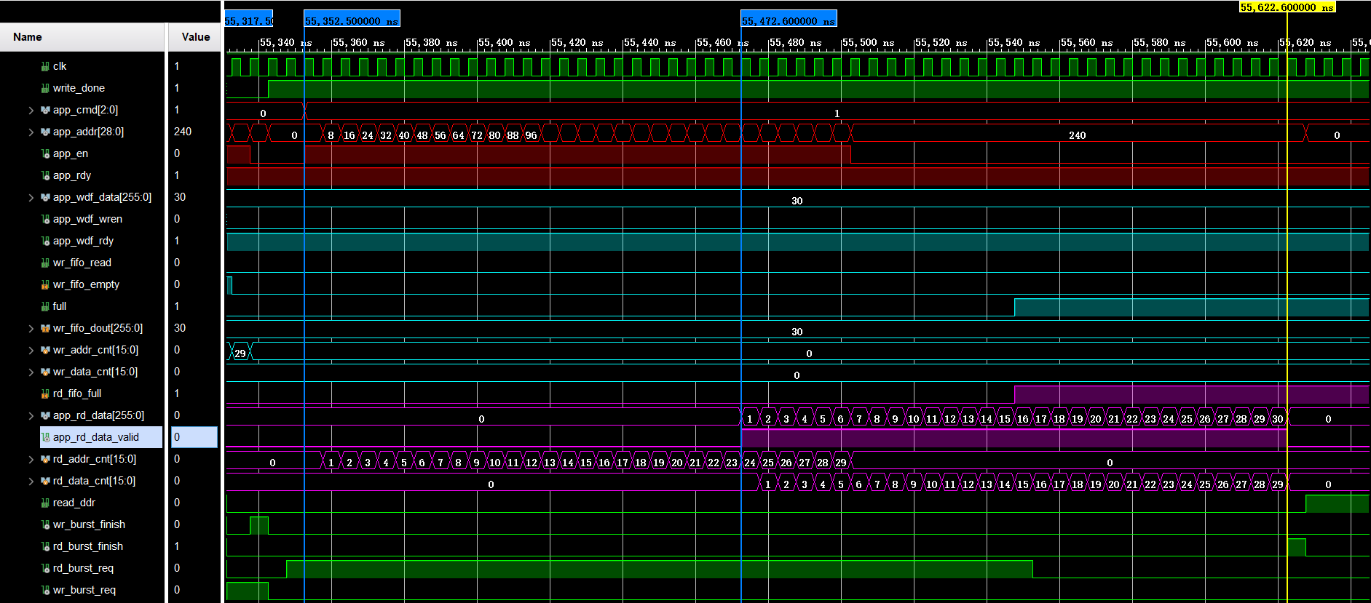The width and height of the screenshot is (1371, 603).
Task: Select the rd_burst_finish signal name
Action: pos(88,546)
